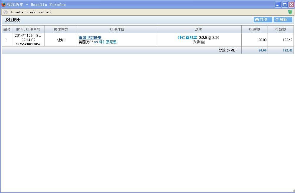Click into the address bar showing sb.uedbet.com
295x193 pixels.
click(x=59, y=13)
